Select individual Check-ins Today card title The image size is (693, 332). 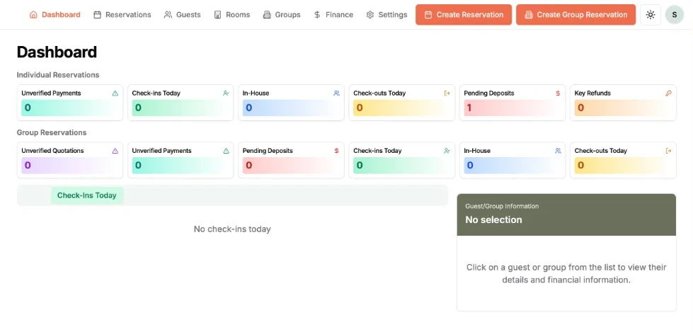156,93
